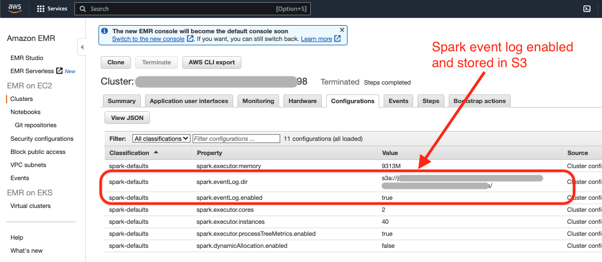Screen dimensions: 602x262
Task: Switch to the Monitoring tab
Action: pos(258,101)
